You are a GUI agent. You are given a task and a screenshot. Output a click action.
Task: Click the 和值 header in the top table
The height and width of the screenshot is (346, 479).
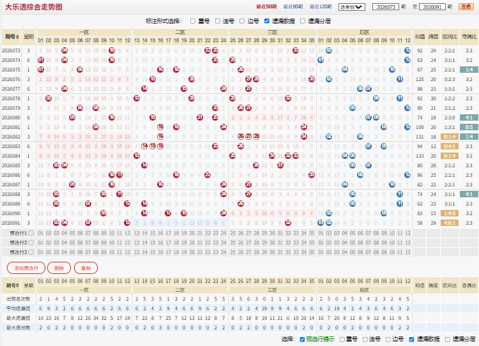420,36
